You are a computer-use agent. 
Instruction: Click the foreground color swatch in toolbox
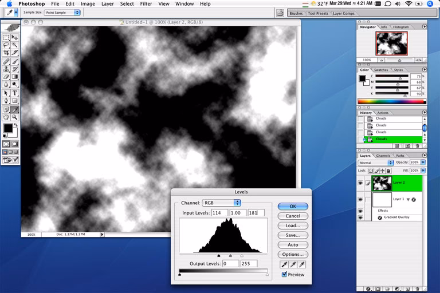(8, 128)
